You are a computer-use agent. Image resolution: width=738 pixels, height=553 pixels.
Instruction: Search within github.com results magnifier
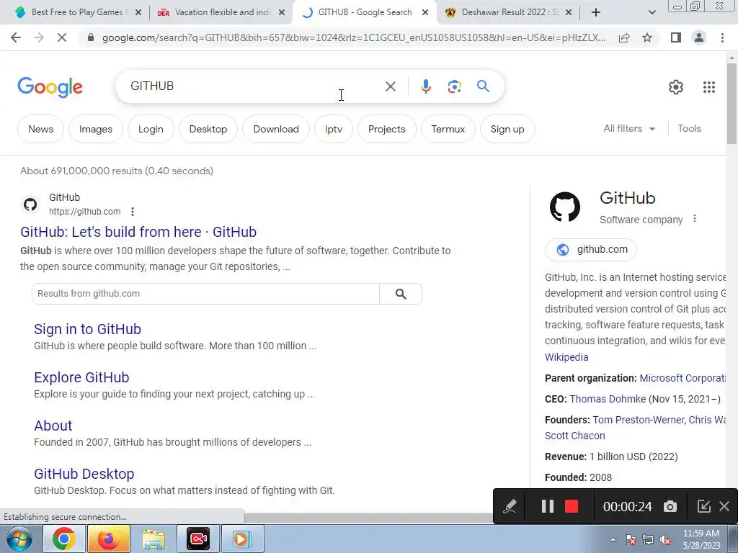pyautogui.click(x=401, y=294)
